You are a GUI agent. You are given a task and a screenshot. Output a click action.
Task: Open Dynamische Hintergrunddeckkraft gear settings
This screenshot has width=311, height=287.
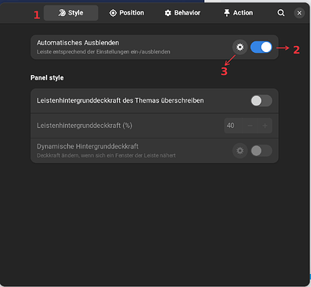coord(240,151)
